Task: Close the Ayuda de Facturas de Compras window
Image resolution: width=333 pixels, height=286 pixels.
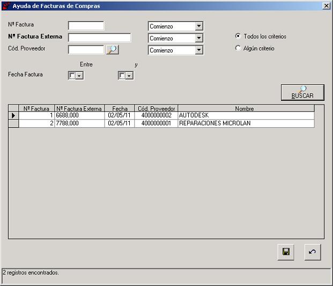Action: [x=326, y=6]
